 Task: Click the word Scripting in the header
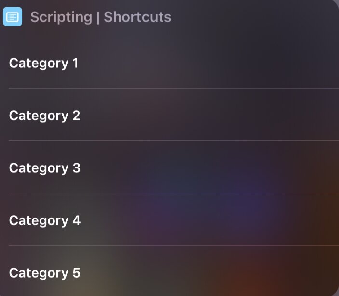(61, 18)
